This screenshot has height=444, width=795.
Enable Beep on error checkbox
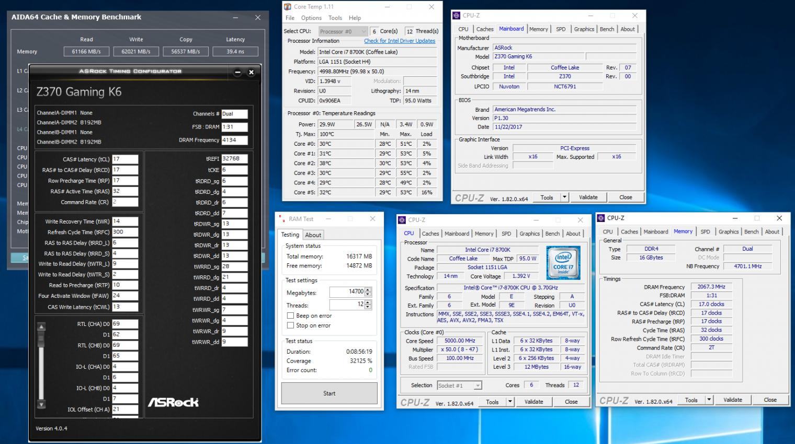point(290,316)
